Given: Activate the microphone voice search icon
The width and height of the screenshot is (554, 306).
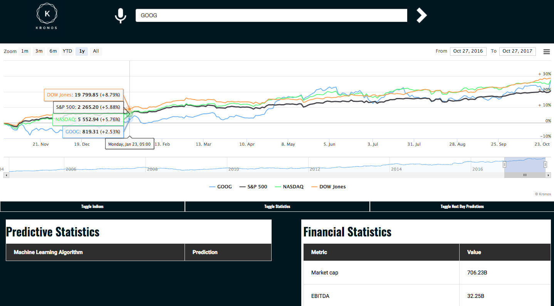Looking at the screenshot, I should click(x=121, y=15).
